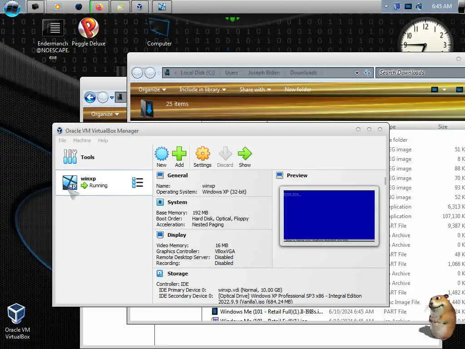The width and height of the screenshot is (465, 349).
Task: Open the recent pages dropdown in rear Explorer
Action: (112, 97)
